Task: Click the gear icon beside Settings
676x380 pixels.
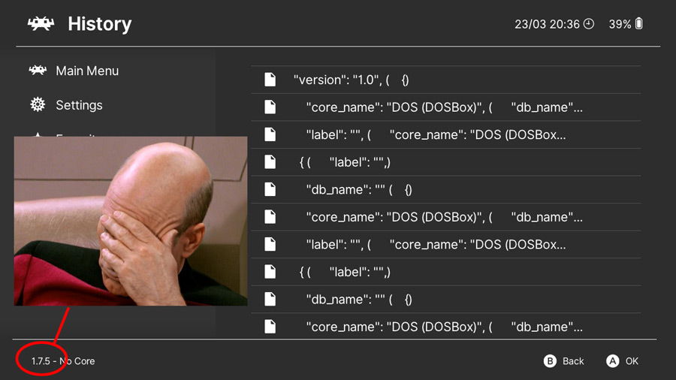Action: pos(38,104)
